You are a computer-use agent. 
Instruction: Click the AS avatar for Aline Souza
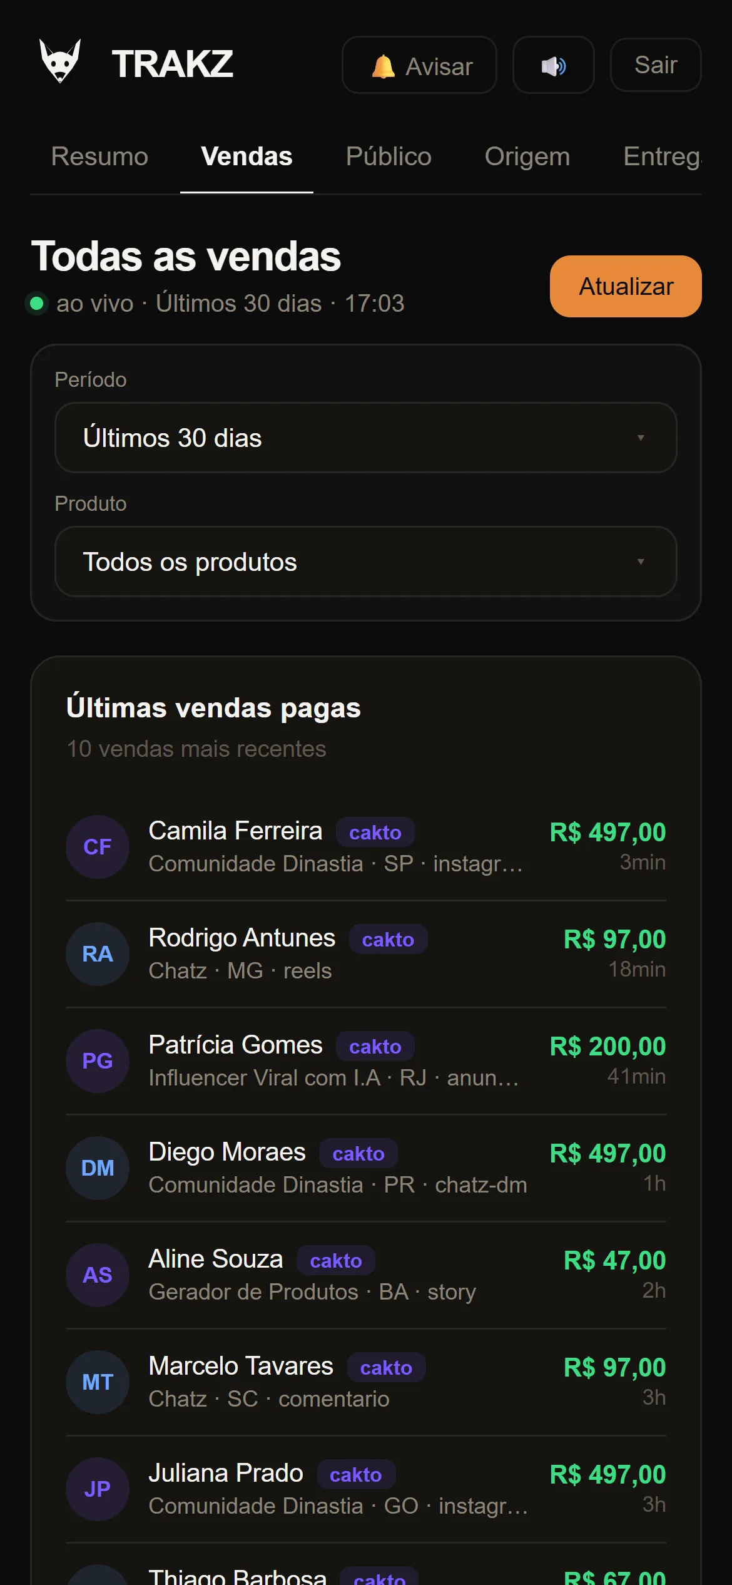98,1275
